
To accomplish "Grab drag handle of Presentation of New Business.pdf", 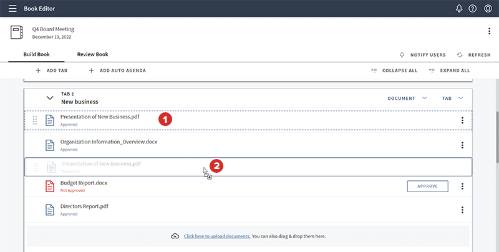I will (x=35, y=120).
